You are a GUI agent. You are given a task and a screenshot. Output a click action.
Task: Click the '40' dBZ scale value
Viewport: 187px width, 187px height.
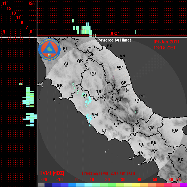[139, 180]
